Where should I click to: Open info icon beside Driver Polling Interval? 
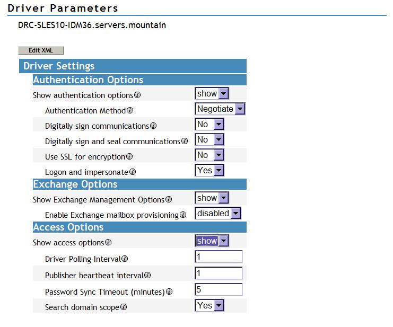point(125,259)
